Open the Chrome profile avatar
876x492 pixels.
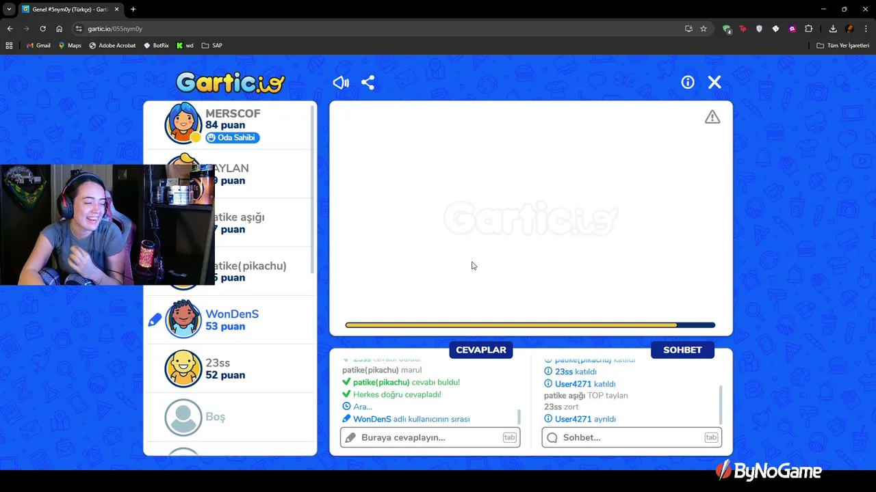point(849,29)
